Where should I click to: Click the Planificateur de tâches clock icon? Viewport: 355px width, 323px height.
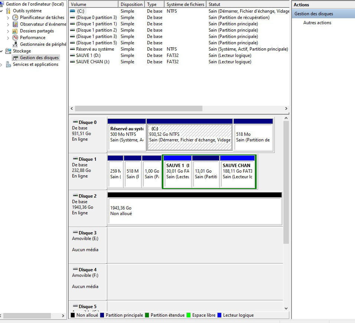pos(15,17)
